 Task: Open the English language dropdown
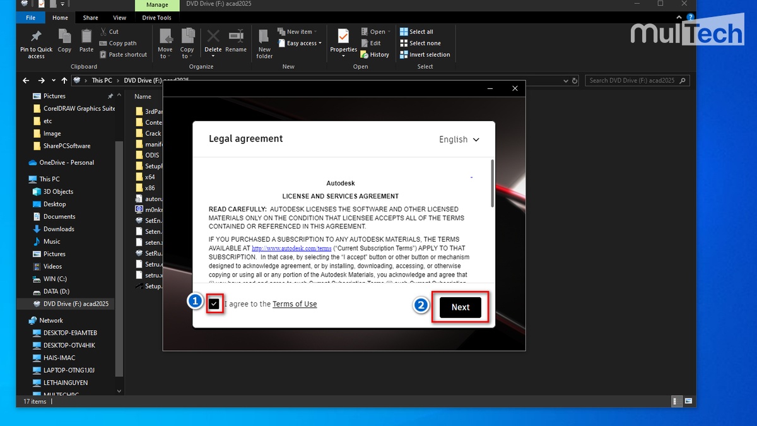[x=459, y=139]
